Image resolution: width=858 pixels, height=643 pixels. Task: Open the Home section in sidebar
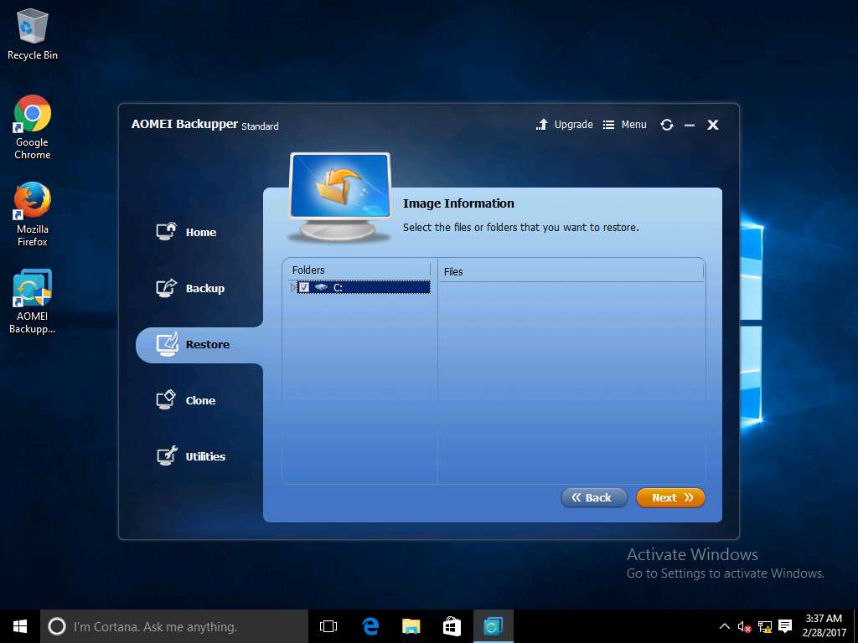pos(186,232)
